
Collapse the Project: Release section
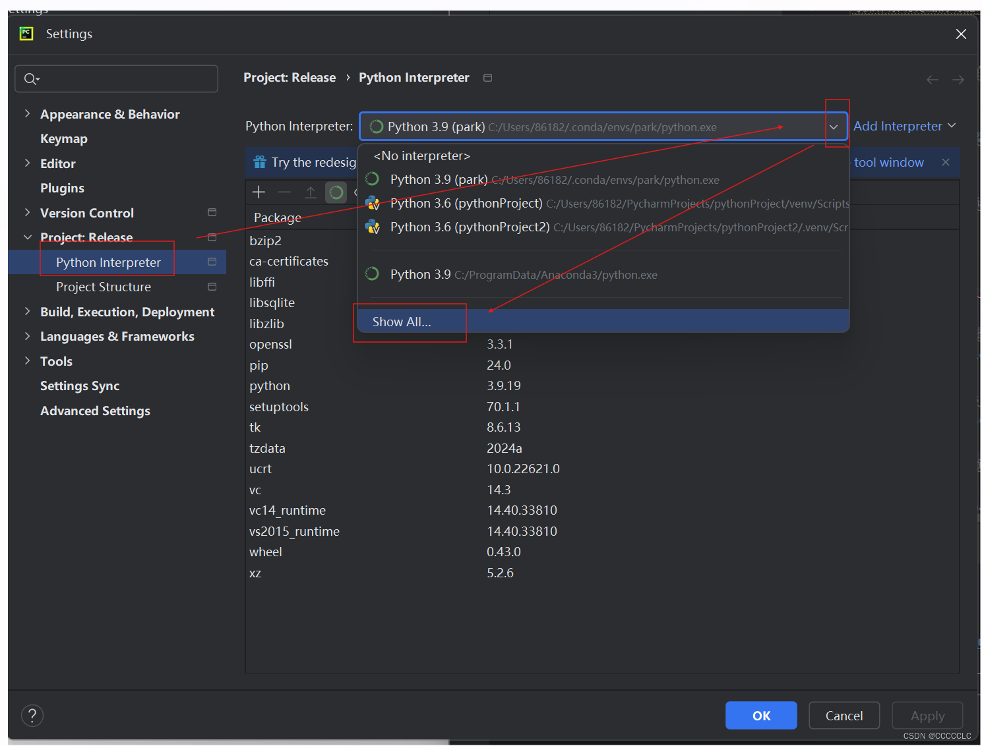click(x=27, y=237)
